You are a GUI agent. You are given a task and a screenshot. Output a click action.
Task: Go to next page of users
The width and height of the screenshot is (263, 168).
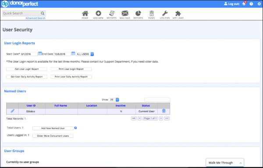point(161,118)
